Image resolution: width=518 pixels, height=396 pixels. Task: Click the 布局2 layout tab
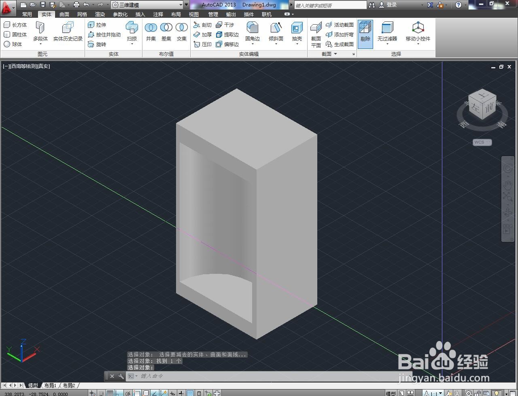pos(69,385)
